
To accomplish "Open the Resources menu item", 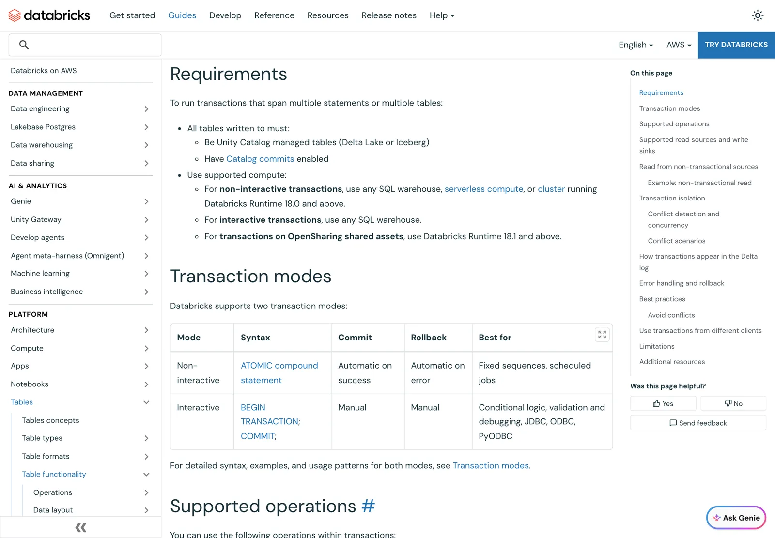I will point(328,15).
